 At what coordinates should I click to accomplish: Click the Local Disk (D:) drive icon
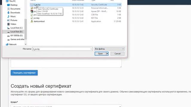coord(8,32)
